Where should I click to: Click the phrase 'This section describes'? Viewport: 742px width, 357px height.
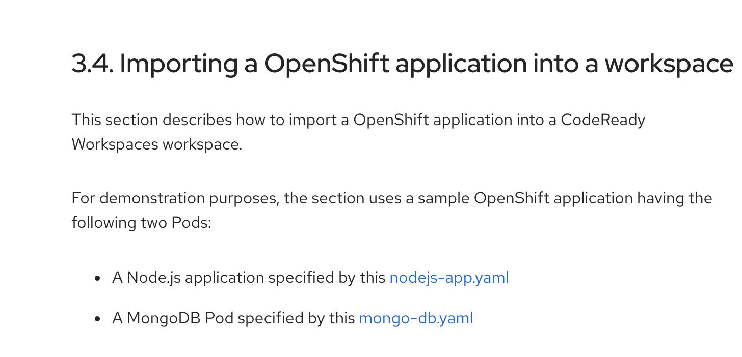[x=152, y=120]
